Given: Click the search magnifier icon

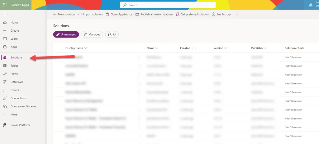Looking at the screenshot, I should (125, 5).
